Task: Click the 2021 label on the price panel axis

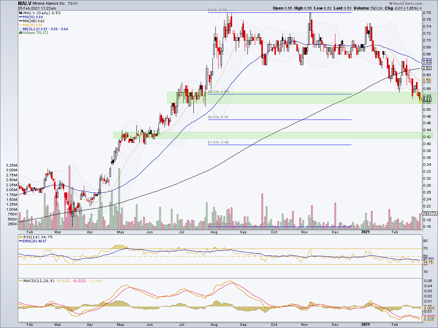Action: pyautogui.click(x=366, y=231)
